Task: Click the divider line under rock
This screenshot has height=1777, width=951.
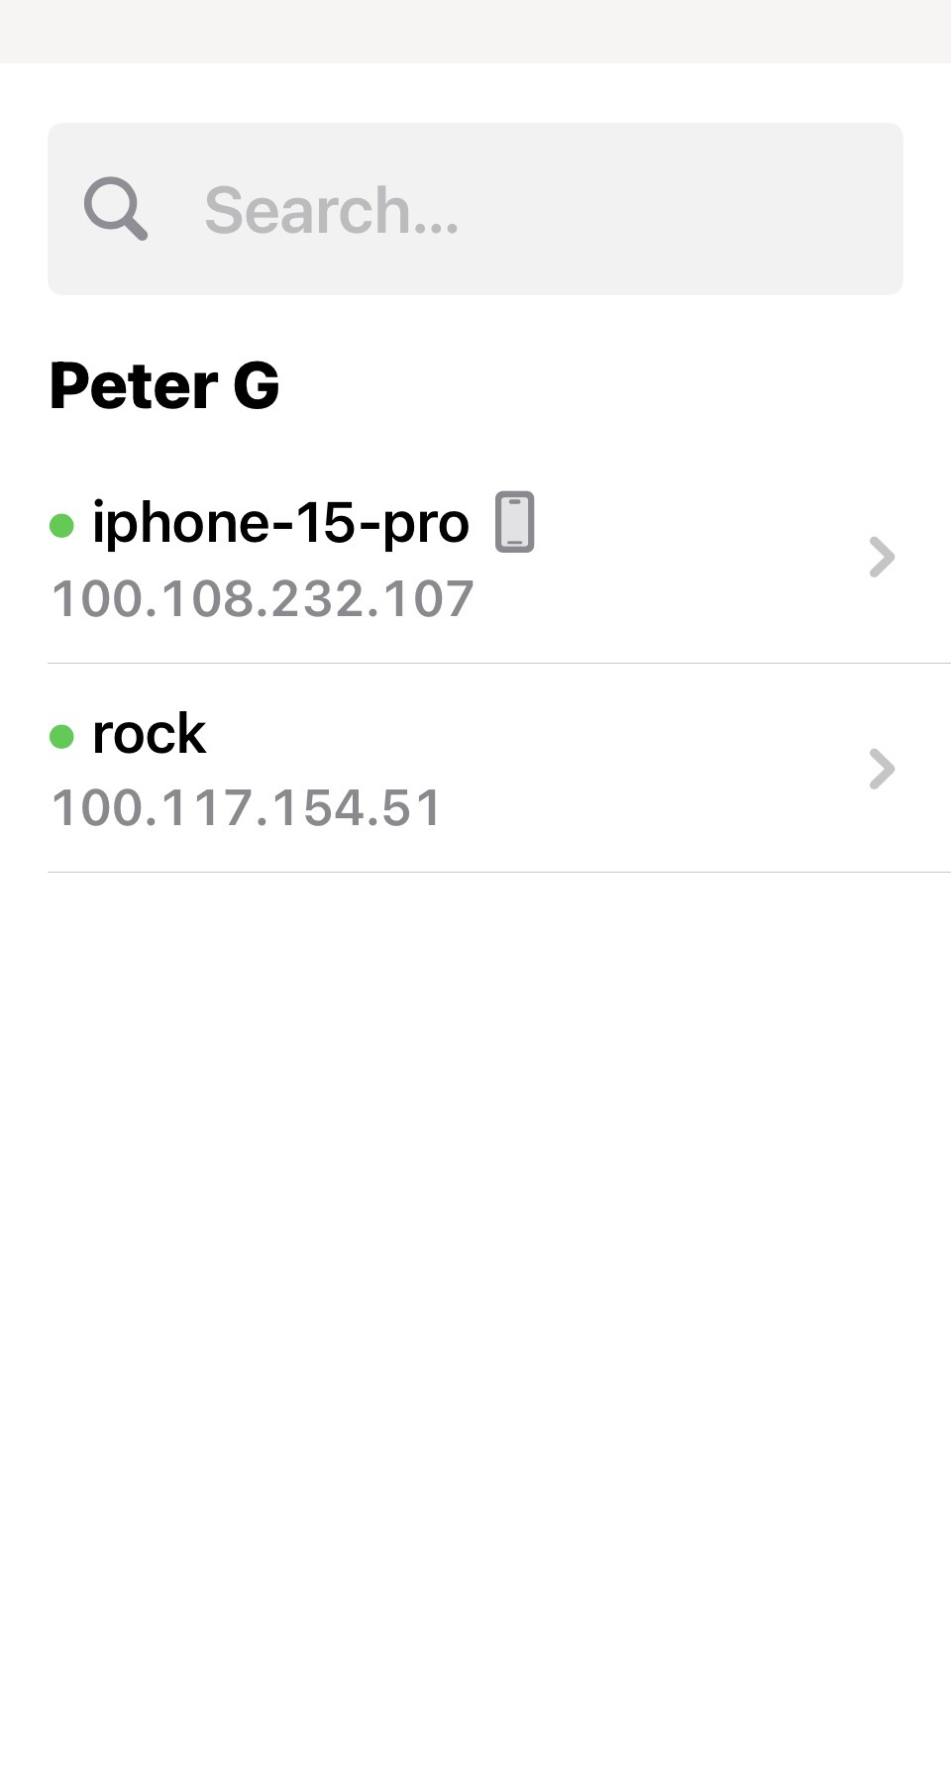Action: coord(495,872)
